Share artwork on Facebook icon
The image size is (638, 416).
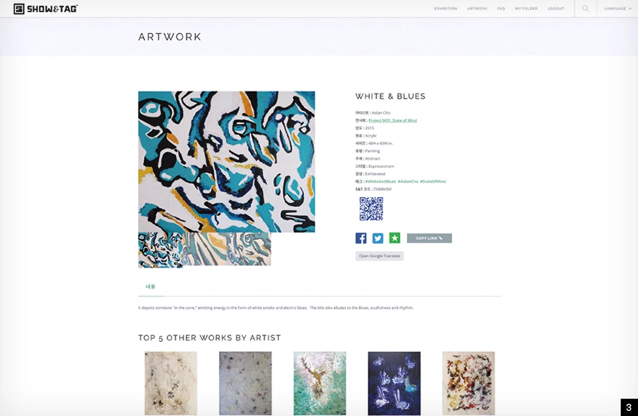coord(361,238)
